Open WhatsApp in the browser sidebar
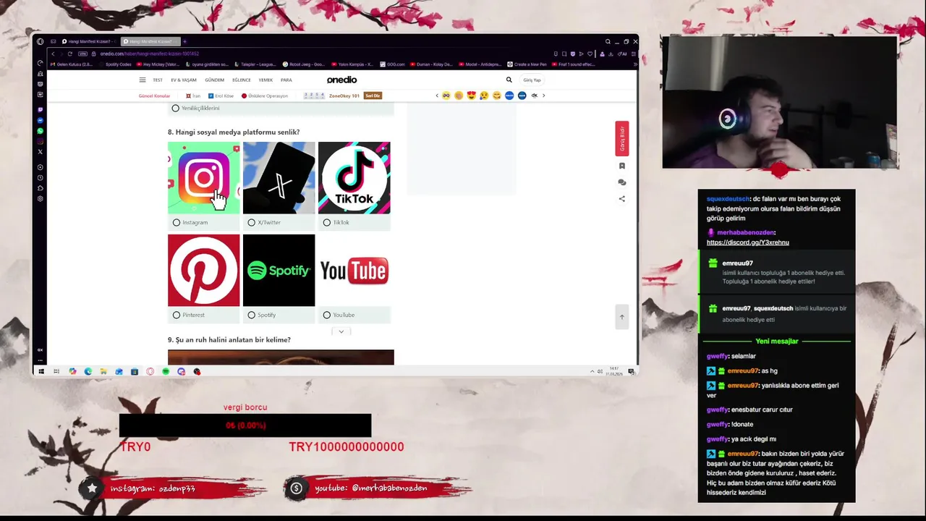 (40, 131)
